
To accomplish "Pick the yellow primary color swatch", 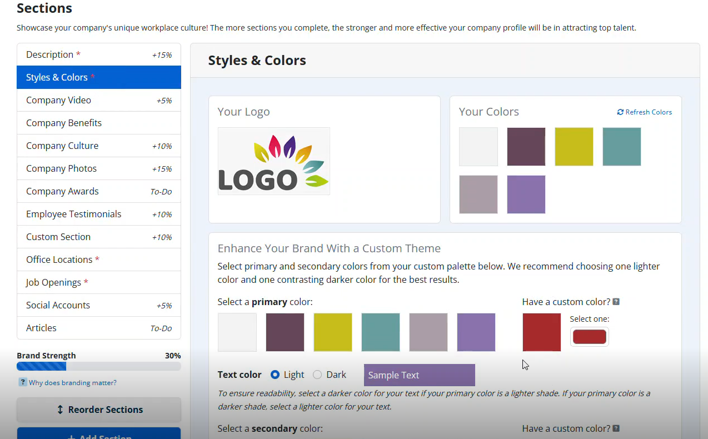I will (x=332, y=332).
